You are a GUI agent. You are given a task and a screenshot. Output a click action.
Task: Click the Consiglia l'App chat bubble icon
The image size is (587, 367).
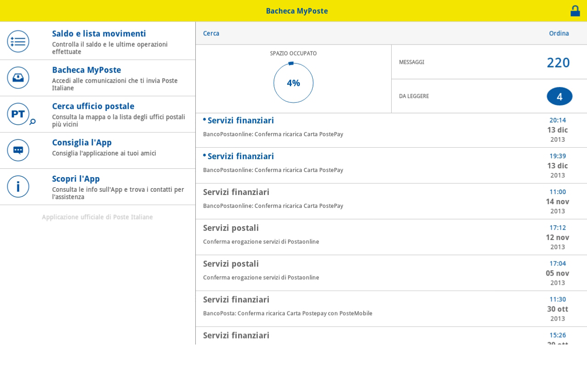[18, 150]
